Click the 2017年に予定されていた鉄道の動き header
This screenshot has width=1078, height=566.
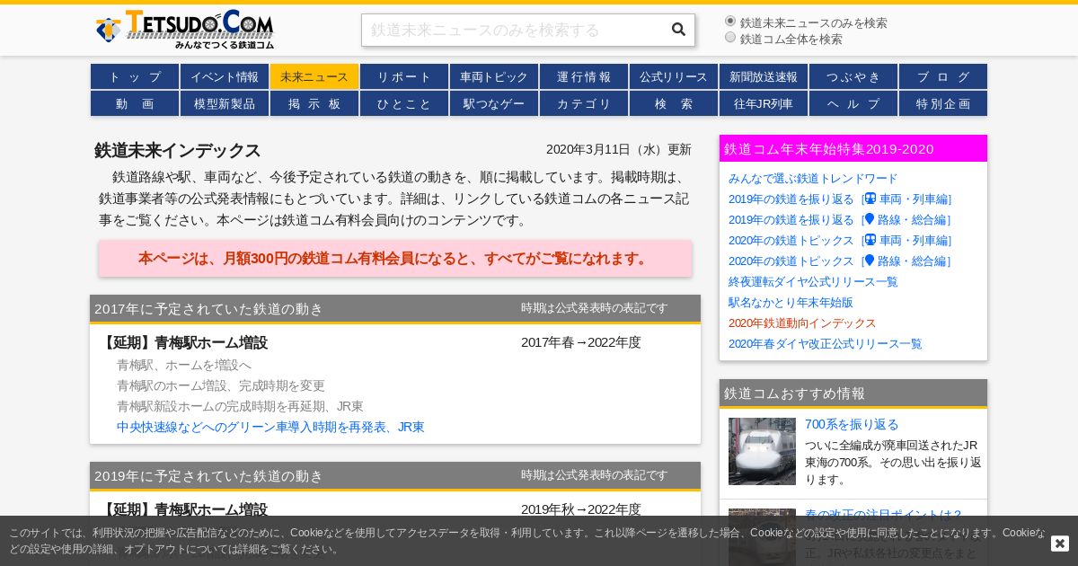pos(395,308)
